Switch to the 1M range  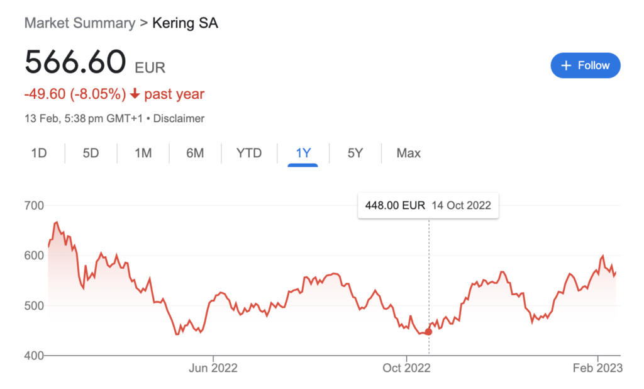(x=143, y=154)
